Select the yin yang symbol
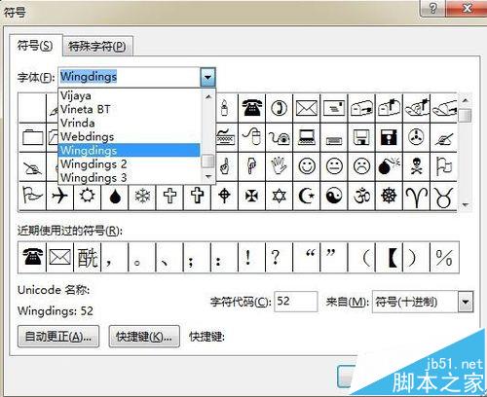 [x=334, y=196]
